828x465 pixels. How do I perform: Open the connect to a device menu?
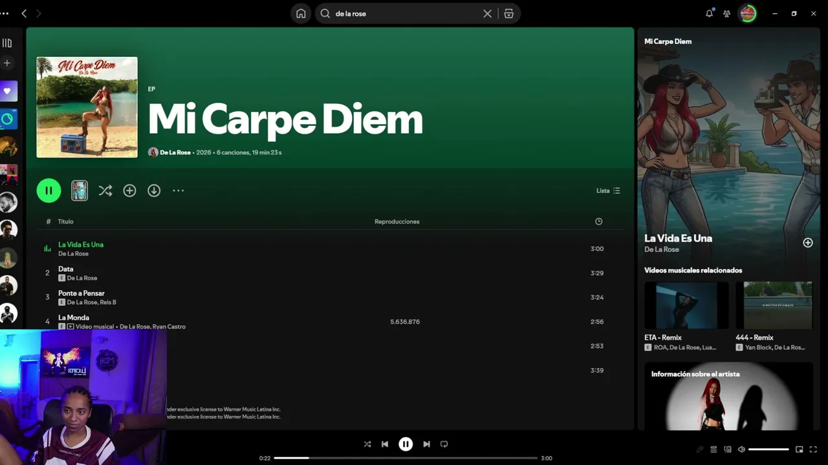(728, 449)
